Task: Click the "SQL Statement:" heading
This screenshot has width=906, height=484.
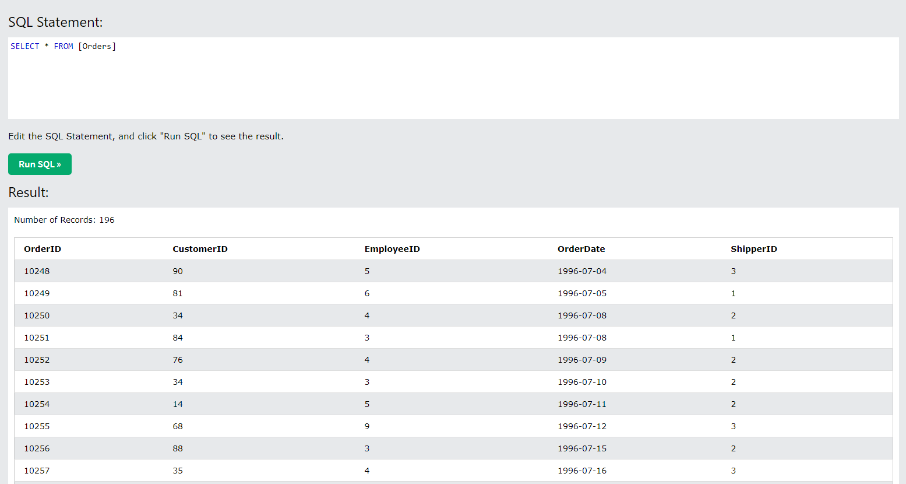Action: [55, 22]
